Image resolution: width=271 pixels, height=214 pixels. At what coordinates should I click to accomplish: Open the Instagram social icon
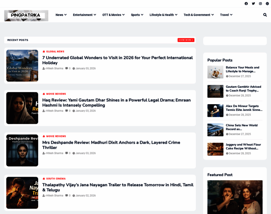pyautogui.click(x=260, y=4)
